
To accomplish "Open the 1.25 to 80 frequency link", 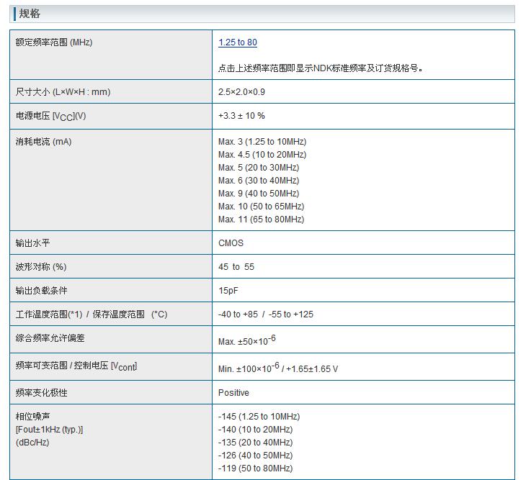I will pyautogui.click(x=237, y=42).
